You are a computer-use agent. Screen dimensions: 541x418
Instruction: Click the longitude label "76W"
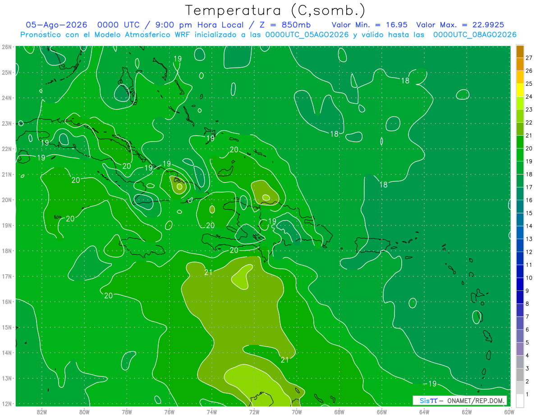point(169,412)
